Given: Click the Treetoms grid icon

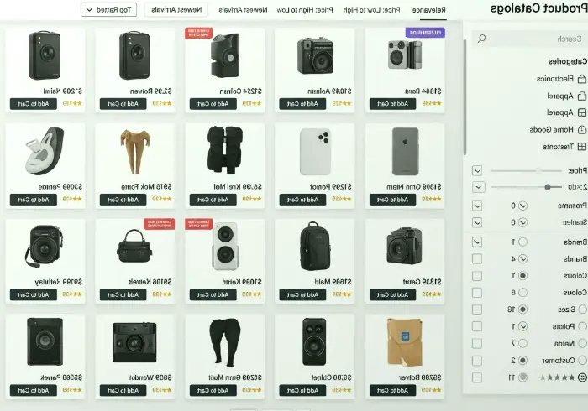Looking at the screenshot, I should (x=582, y=147).
